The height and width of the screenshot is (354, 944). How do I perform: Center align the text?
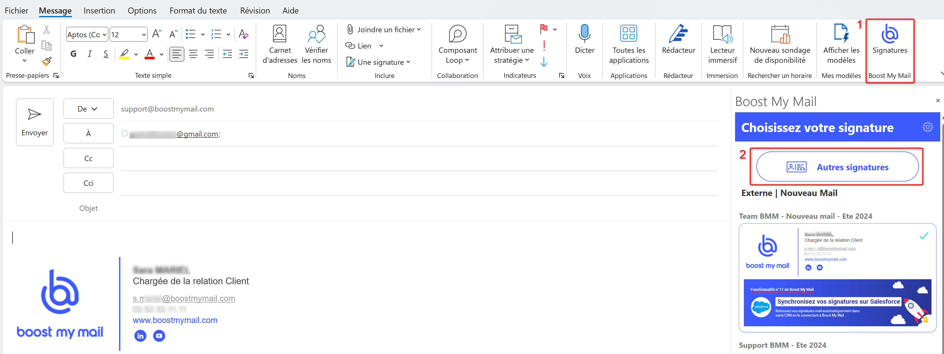coord(193,54)
